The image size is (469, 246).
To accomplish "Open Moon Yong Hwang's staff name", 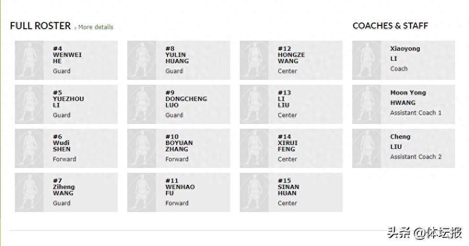I will pos(408,98).
